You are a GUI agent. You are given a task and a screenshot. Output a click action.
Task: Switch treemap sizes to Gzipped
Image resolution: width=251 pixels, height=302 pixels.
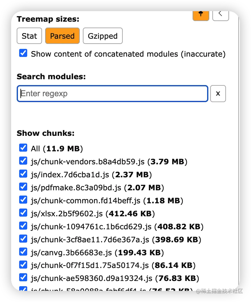103,36
